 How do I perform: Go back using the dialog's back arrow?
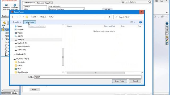tap(13, 17)
